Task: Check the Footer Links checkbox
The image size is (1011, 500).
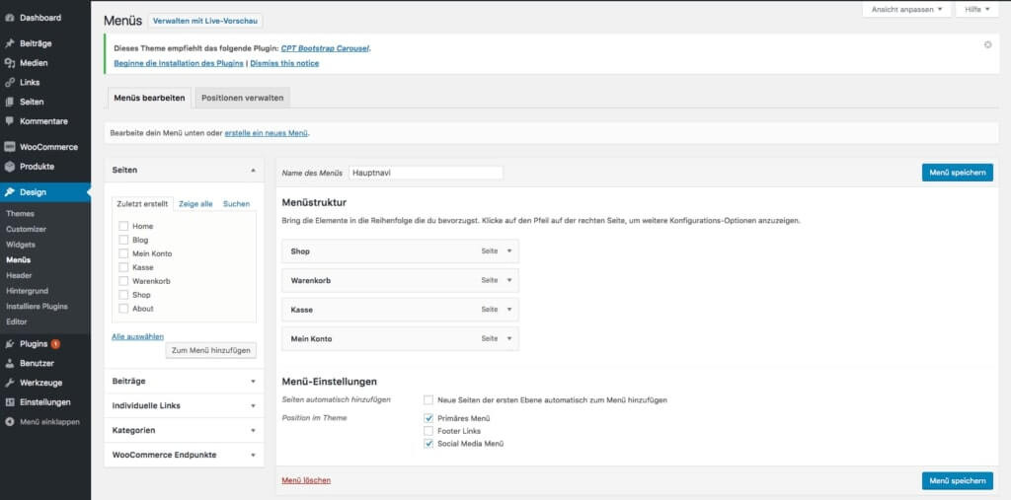Action: coord(428,431)
